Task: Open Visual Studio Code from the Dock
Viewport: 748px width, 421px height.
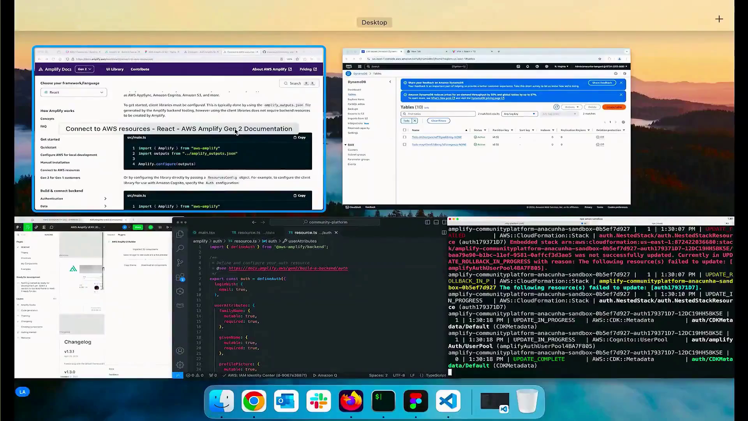Action: pyautogui.click(x=448, y=401)
